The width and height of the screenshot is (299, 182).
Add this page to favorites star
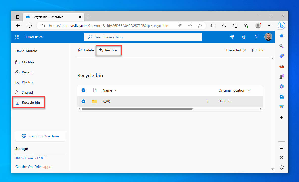200,26
